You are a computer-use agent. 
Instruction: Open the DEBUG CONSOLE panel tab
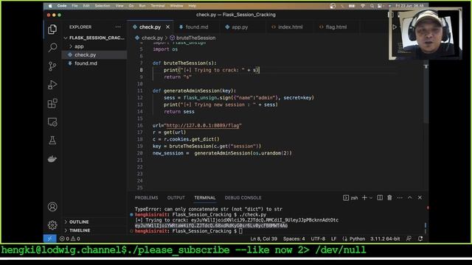pos(243,198)
